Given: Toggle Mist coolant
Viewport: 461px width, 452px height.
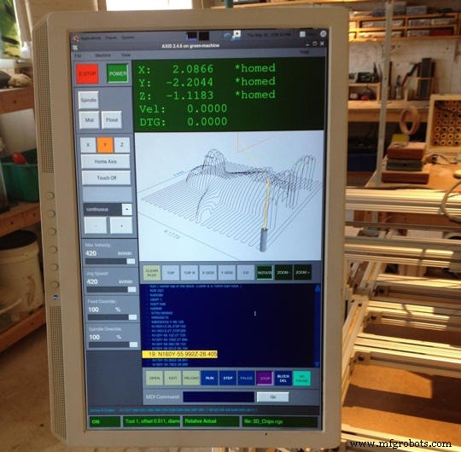Looking at the screenshot, I should pyautogui.click(x=89, y=120).
